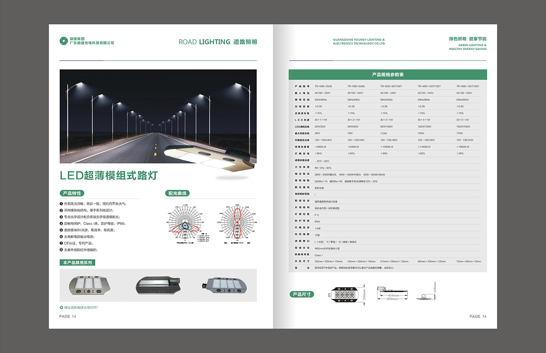This screenshot has height=353, width=546.
Task: Click the number 4 bullet beside 防触电保护
Action: pos(61,224)
